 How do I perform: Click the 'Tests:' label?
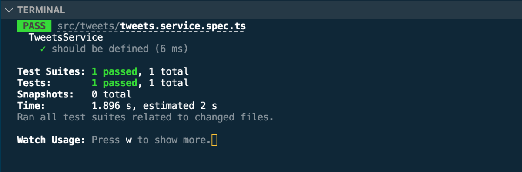(x=34, y=83)
